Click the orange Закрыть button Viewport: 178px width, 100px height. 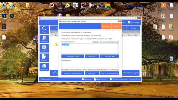pos(116,26)
